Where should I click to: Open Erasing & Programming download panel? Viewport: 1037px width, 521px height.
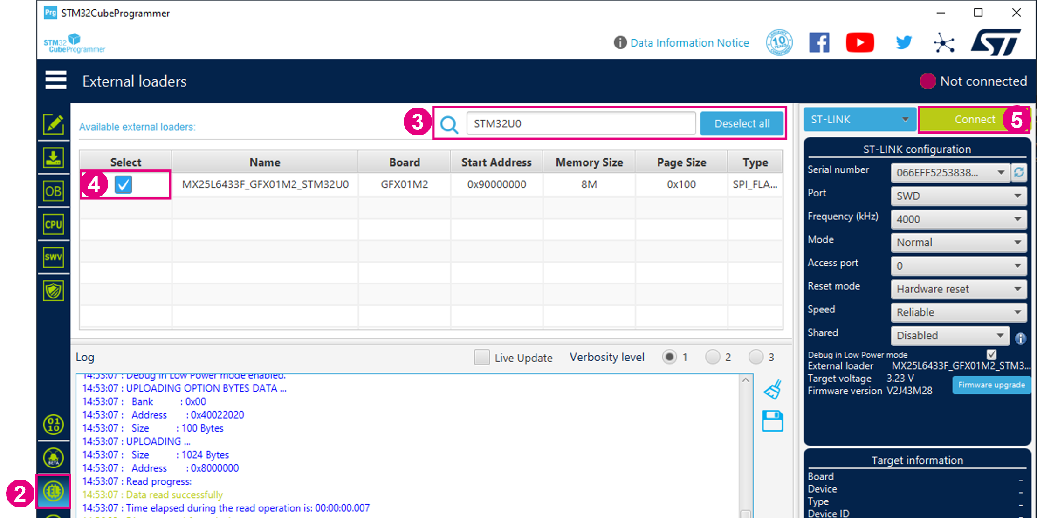tap(54, 158)
